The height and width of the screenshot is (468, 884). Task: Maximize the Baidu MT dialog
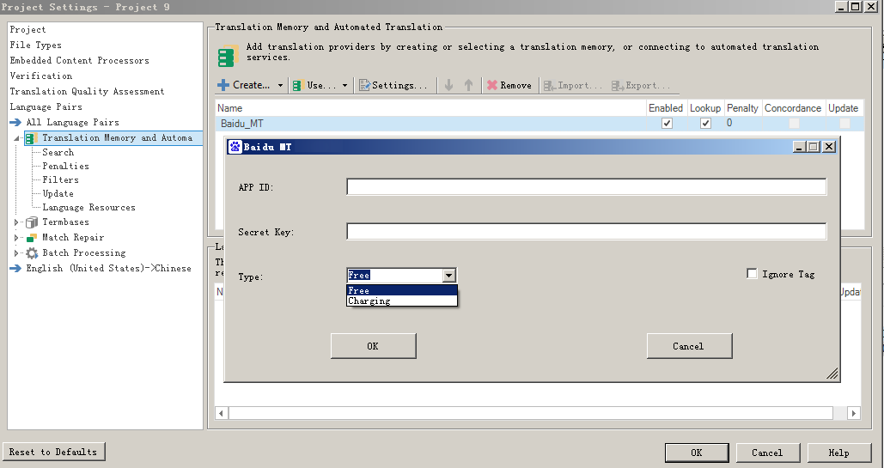(x=813, y=147)
